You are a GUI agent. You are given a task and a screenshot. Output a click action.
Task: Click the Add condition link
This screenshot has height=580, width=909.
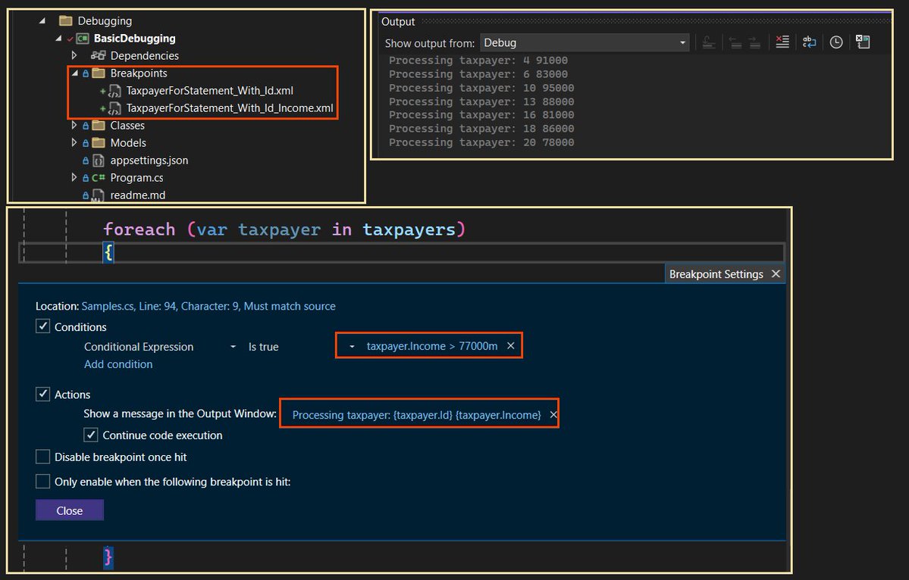coord(118,364)
